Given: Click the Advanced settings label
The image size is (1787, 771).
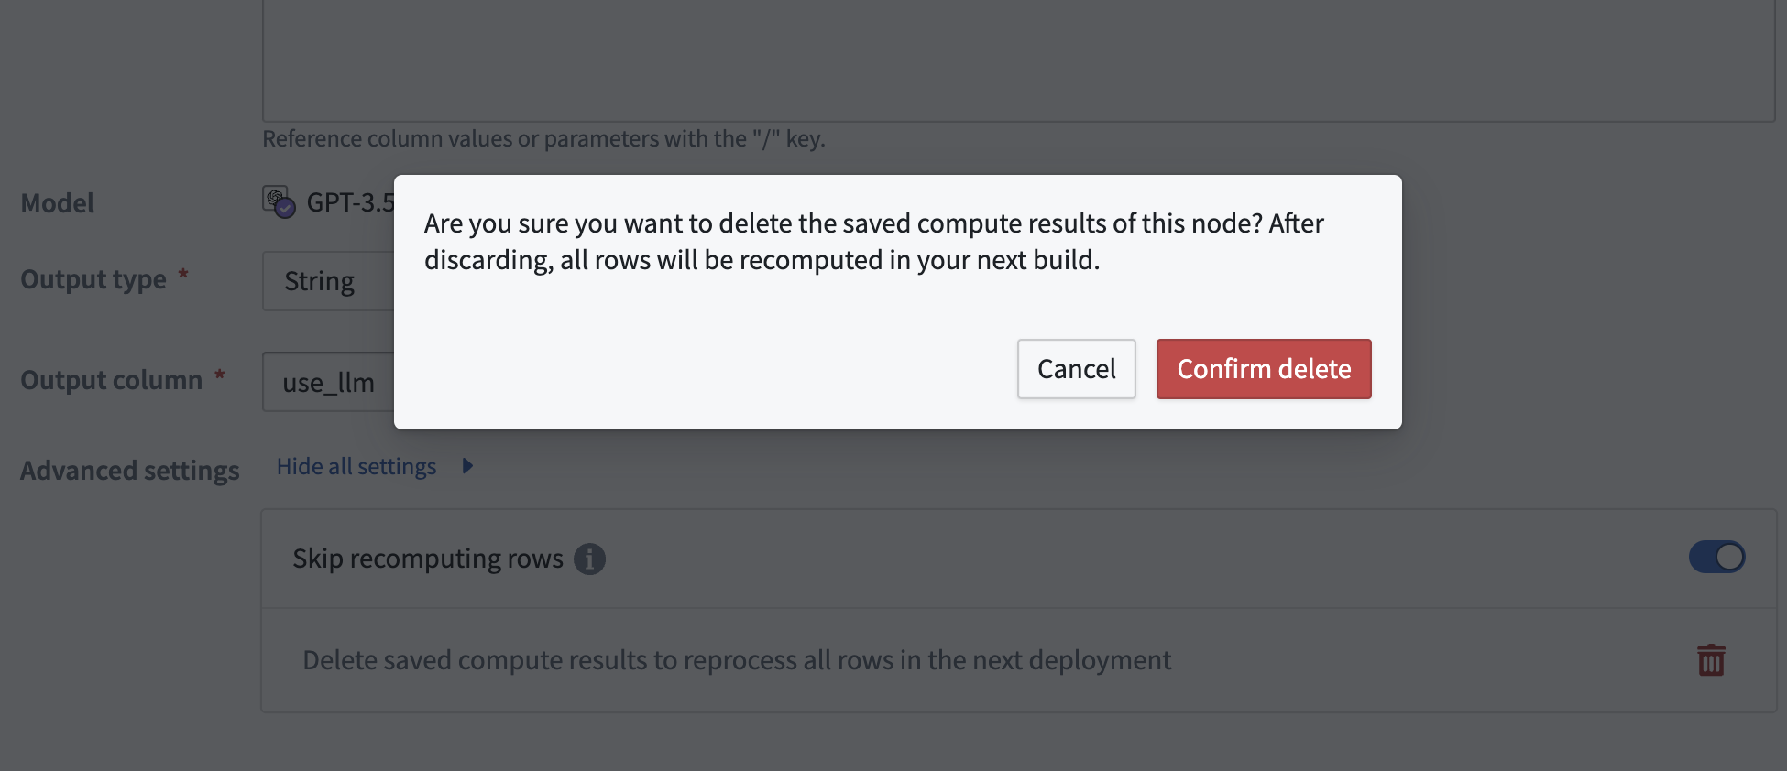Looking at the screenshot, I should [130, 471].
